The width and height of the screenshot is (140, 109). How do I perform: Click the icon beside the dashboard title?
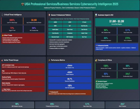(22, 4)
